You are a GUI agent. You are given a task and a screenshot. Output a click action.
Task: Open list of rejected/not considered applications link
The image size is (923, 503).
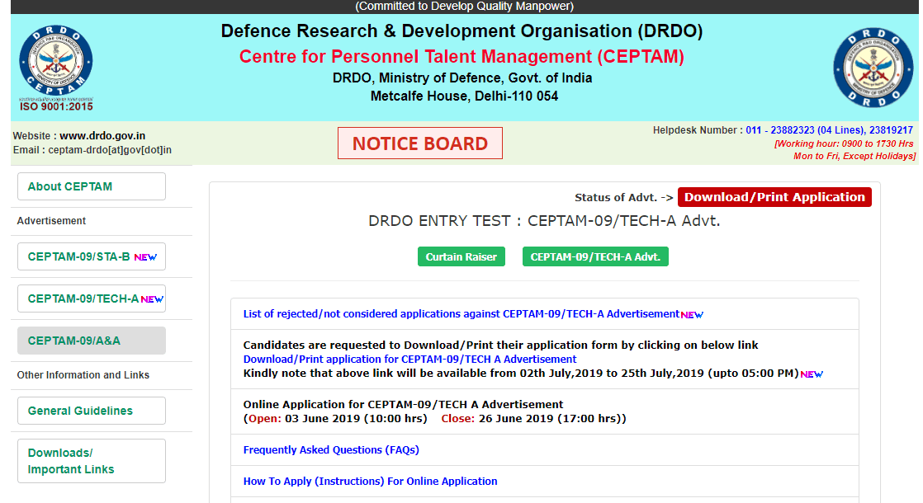(x=461, y=314)
